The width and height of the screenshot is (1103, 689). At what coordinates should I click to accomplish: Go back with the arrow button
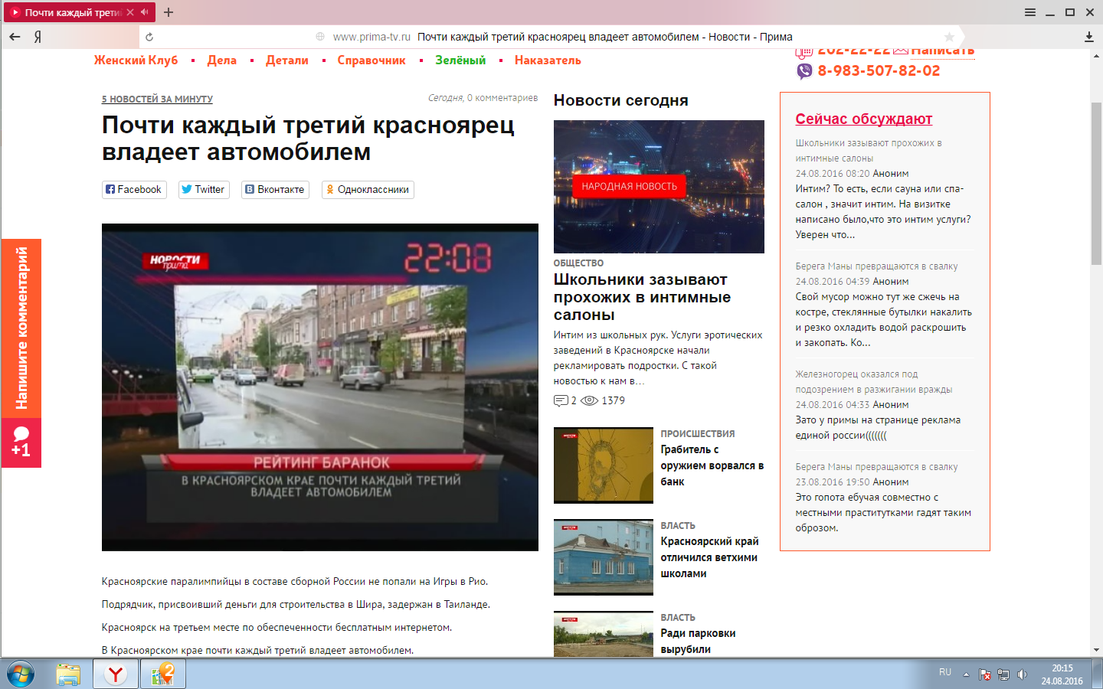pos(15,37)
